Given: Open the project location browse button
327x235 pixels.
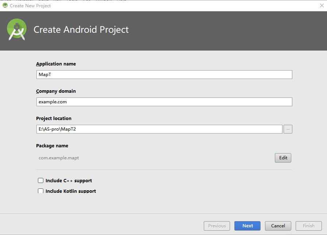Looking at the screenshot, I should point(288,129).
